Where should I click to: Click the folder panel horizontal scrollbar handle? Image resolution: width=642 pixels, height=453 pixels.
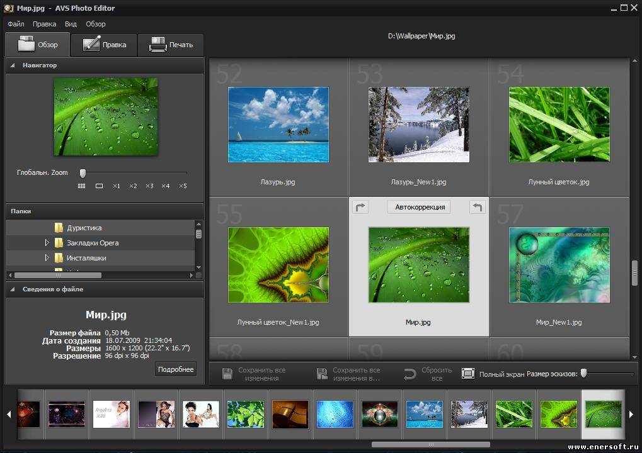pos(58,275)
